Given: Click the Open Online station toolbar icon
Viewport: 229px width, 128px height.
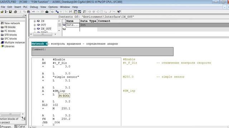Looking at the screenshot, I should [6, 12].
